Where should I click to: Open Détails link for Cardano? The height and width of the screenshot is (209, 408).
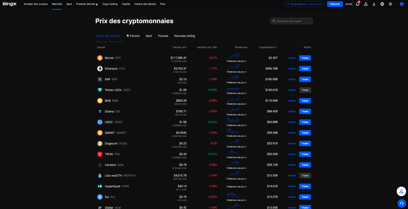tap(292, 165)
